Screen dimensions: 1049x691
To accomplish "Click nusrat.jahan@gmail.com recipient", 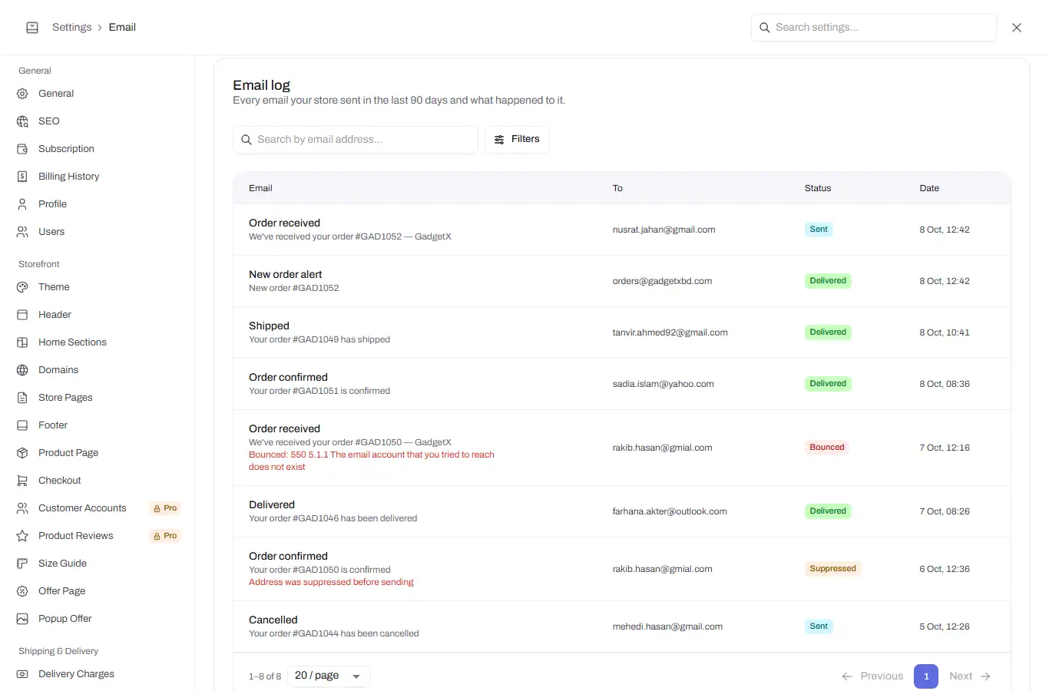I will coord(663,230).
